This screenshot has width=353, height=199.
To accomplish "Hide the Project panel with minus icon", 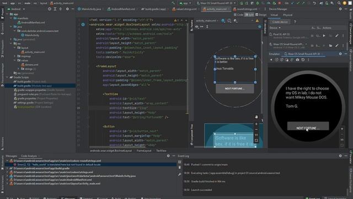I will pos(73,9).
